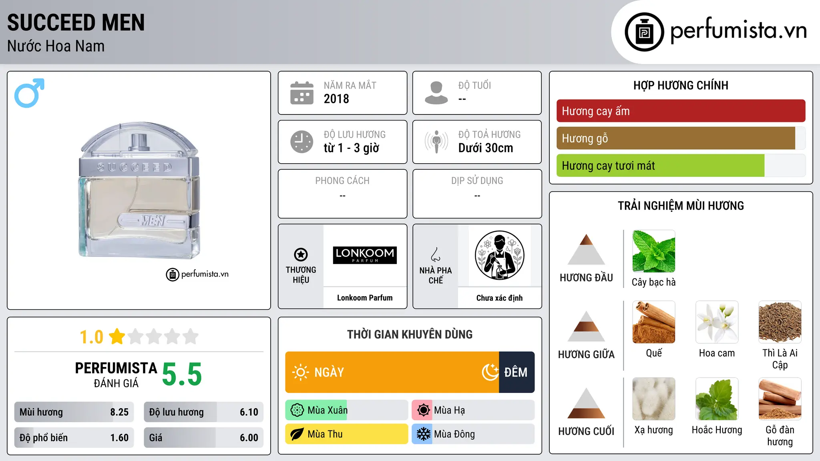Select the person icon beside Độ tuổi
Screen dimensions: 820x461
(x=436, y=93)
